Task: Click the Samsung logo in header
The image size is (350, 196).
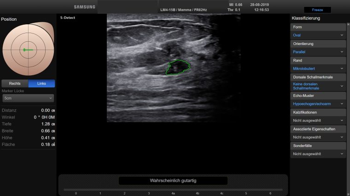Action: coord(85,7)
